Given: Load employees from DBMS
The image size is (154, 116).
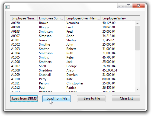Looking at the screenshot, I should tap(24, 98).
